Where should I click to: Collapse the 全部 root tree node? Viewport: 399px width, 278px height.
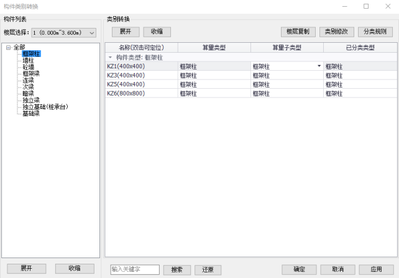[7, 48]
